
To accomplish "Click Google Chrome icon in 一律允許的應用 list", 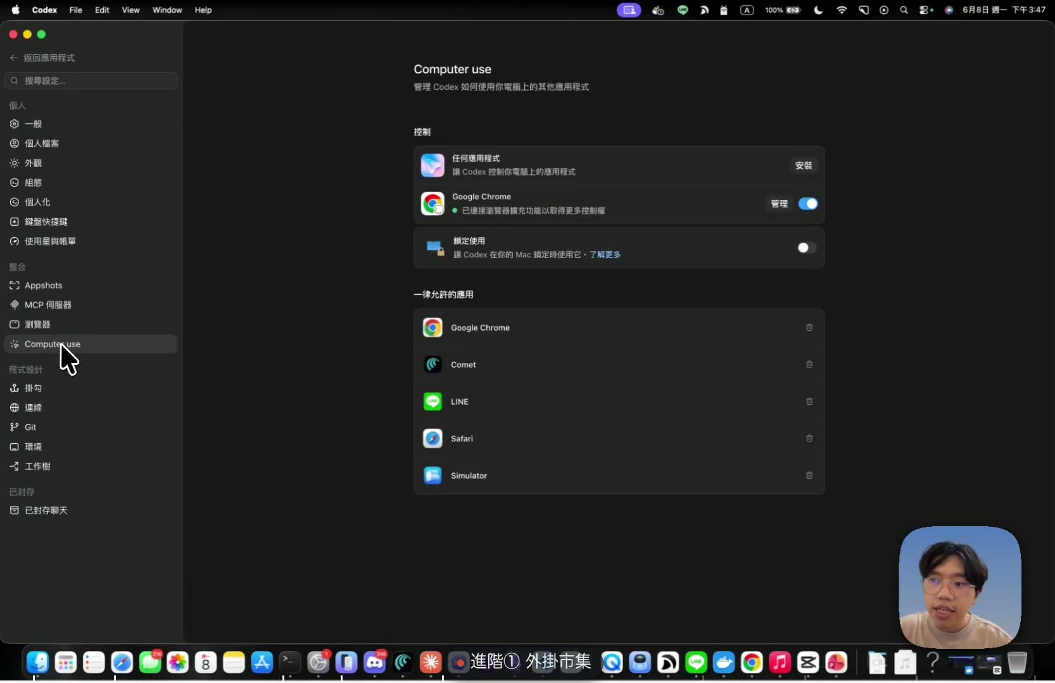I will [x=433, y=328].
